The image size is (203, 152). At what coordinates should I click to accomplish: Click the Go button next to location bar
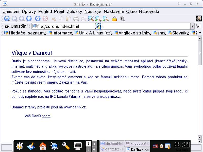(198, 26)
